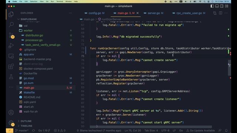237x133 pixels.
Task: Open Go 1.19 version selector
Action: point(44,130)
